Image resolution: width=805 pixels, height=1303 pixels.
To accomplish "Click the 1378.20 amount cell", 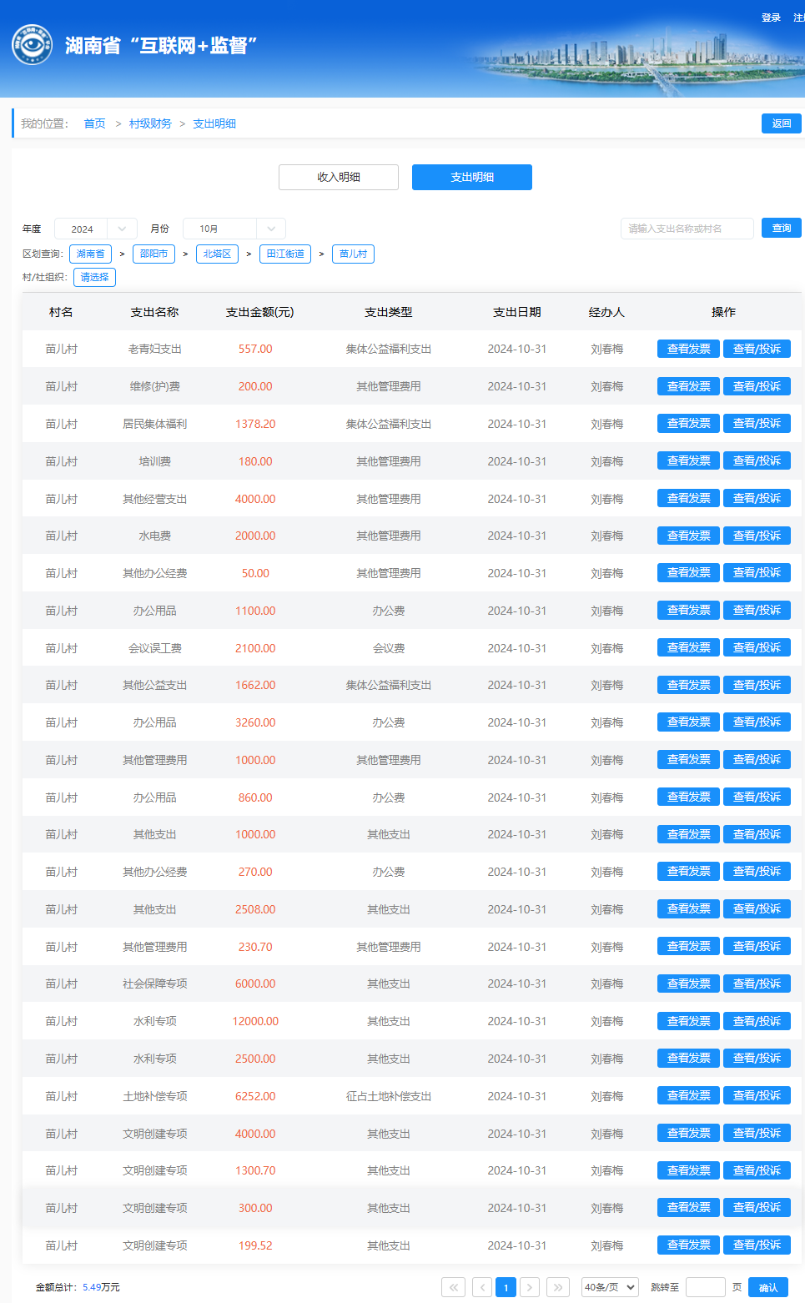I will (x=255, y=424).
